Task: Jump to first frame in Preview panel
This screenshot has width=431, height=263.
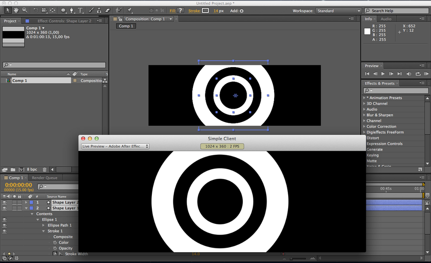Action: click(x=367, y=74)
